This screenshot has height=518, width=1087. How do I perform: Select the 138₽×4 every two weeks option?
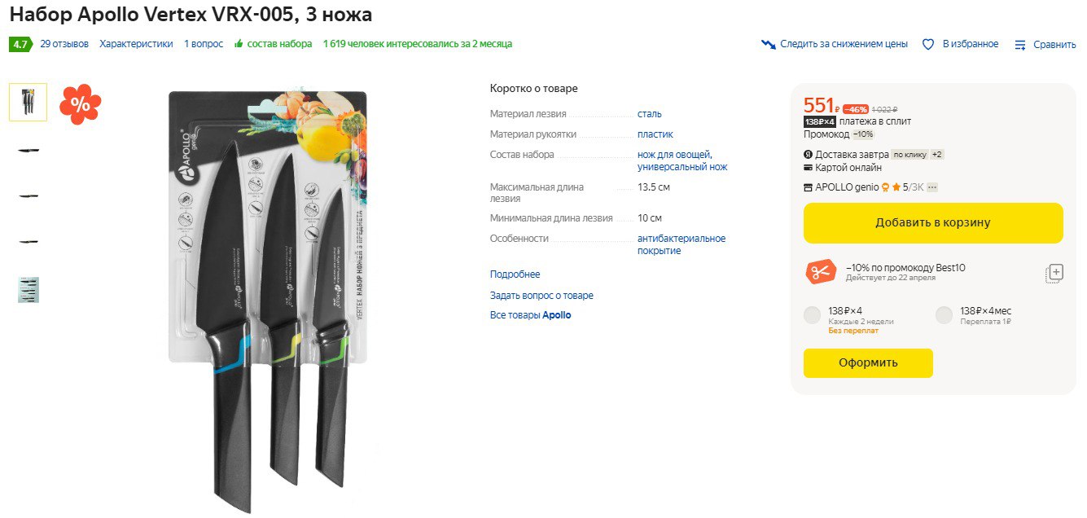coord(812,315)
